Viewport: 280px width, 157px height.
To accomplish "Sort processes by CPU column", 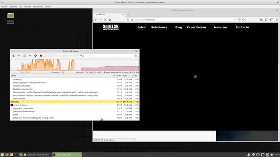I will (x=135, y=75).
